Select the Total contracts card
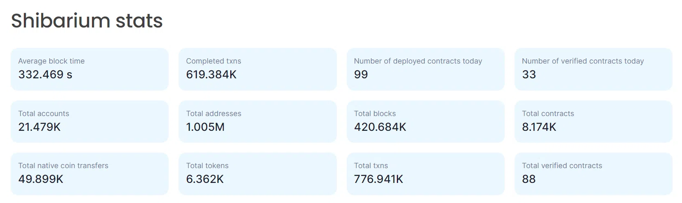 [593, 122]
